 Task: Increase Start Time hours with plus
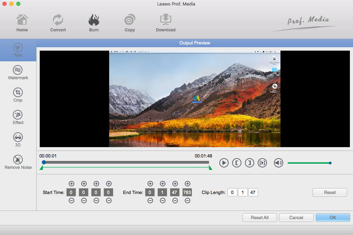pos(71,184)
